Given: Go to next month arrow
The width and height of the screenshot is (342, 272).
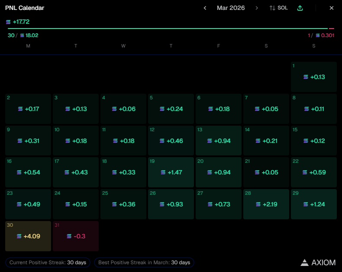Looking at the screenshot, I should (x=257, y=8).
